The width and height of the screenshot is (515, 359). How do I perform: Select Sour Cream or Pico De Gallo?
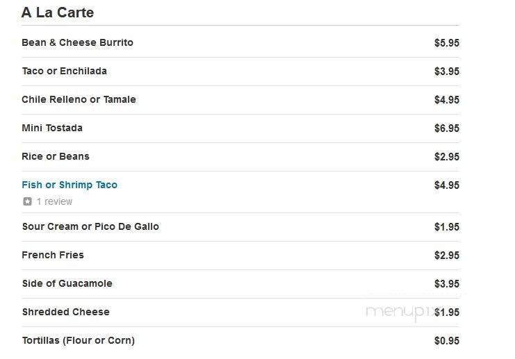pos(90,226)
